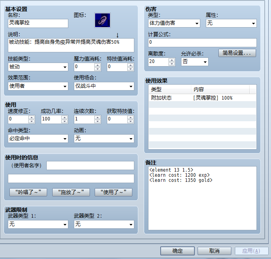Click the note line <learn cost: 1350 gold>
Viewport: 271px width, 259px height.
(x=181, y=180)
